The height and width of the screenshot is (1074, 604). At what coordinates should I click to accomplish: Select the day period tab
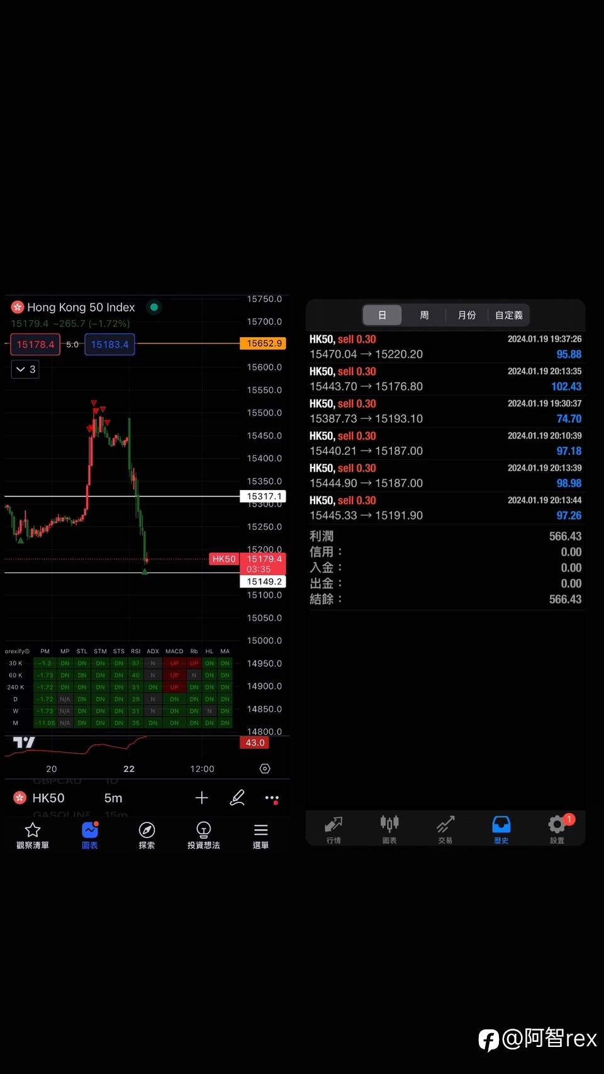pos(382,315)
